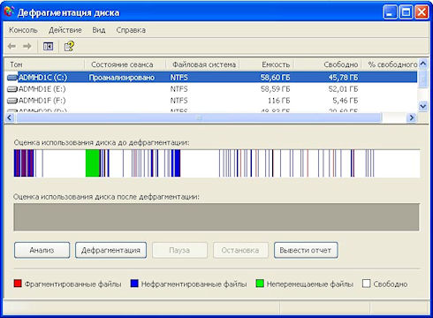Minimize the Дефрагментация диска window
This screenshot has width=433, height=318.
[x=390, y=12]
